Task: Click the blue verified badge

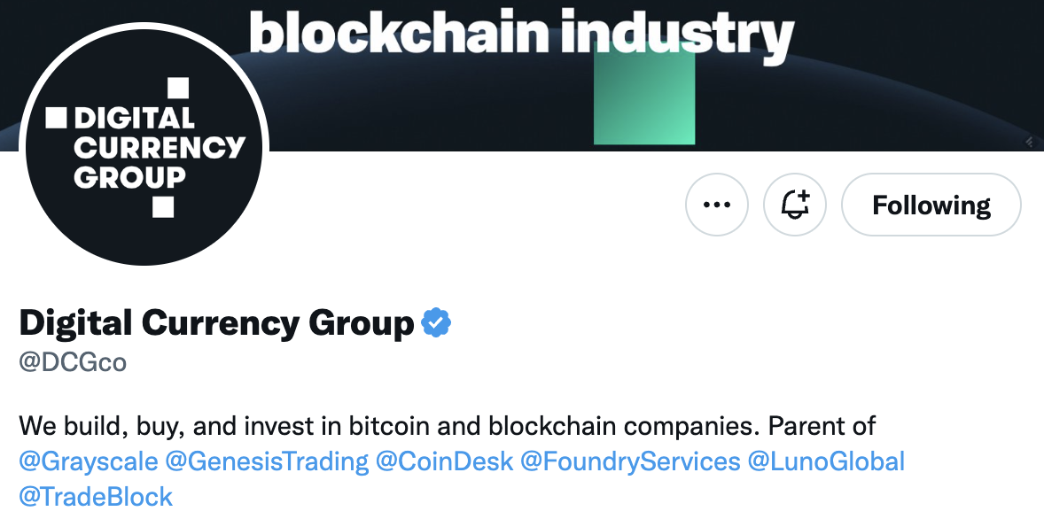Action: tap(436, 322)
